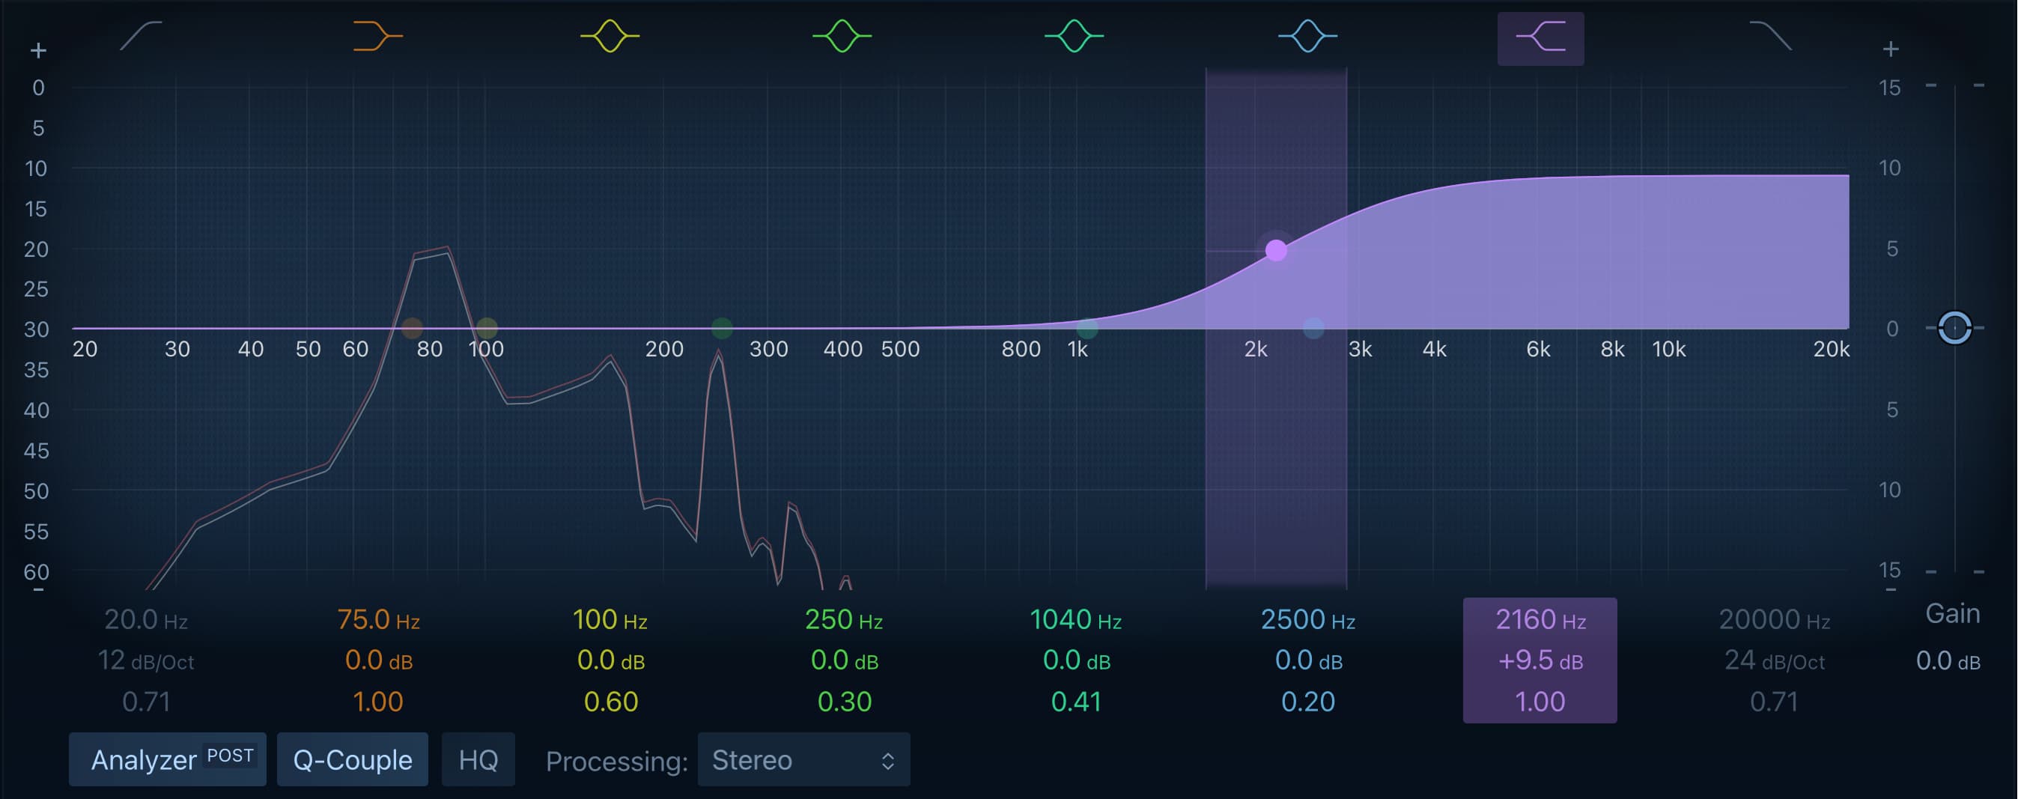Click the purple band 1.00 Q value
The height and width of the screenshot is (799, 2018).
(1540, 702)
